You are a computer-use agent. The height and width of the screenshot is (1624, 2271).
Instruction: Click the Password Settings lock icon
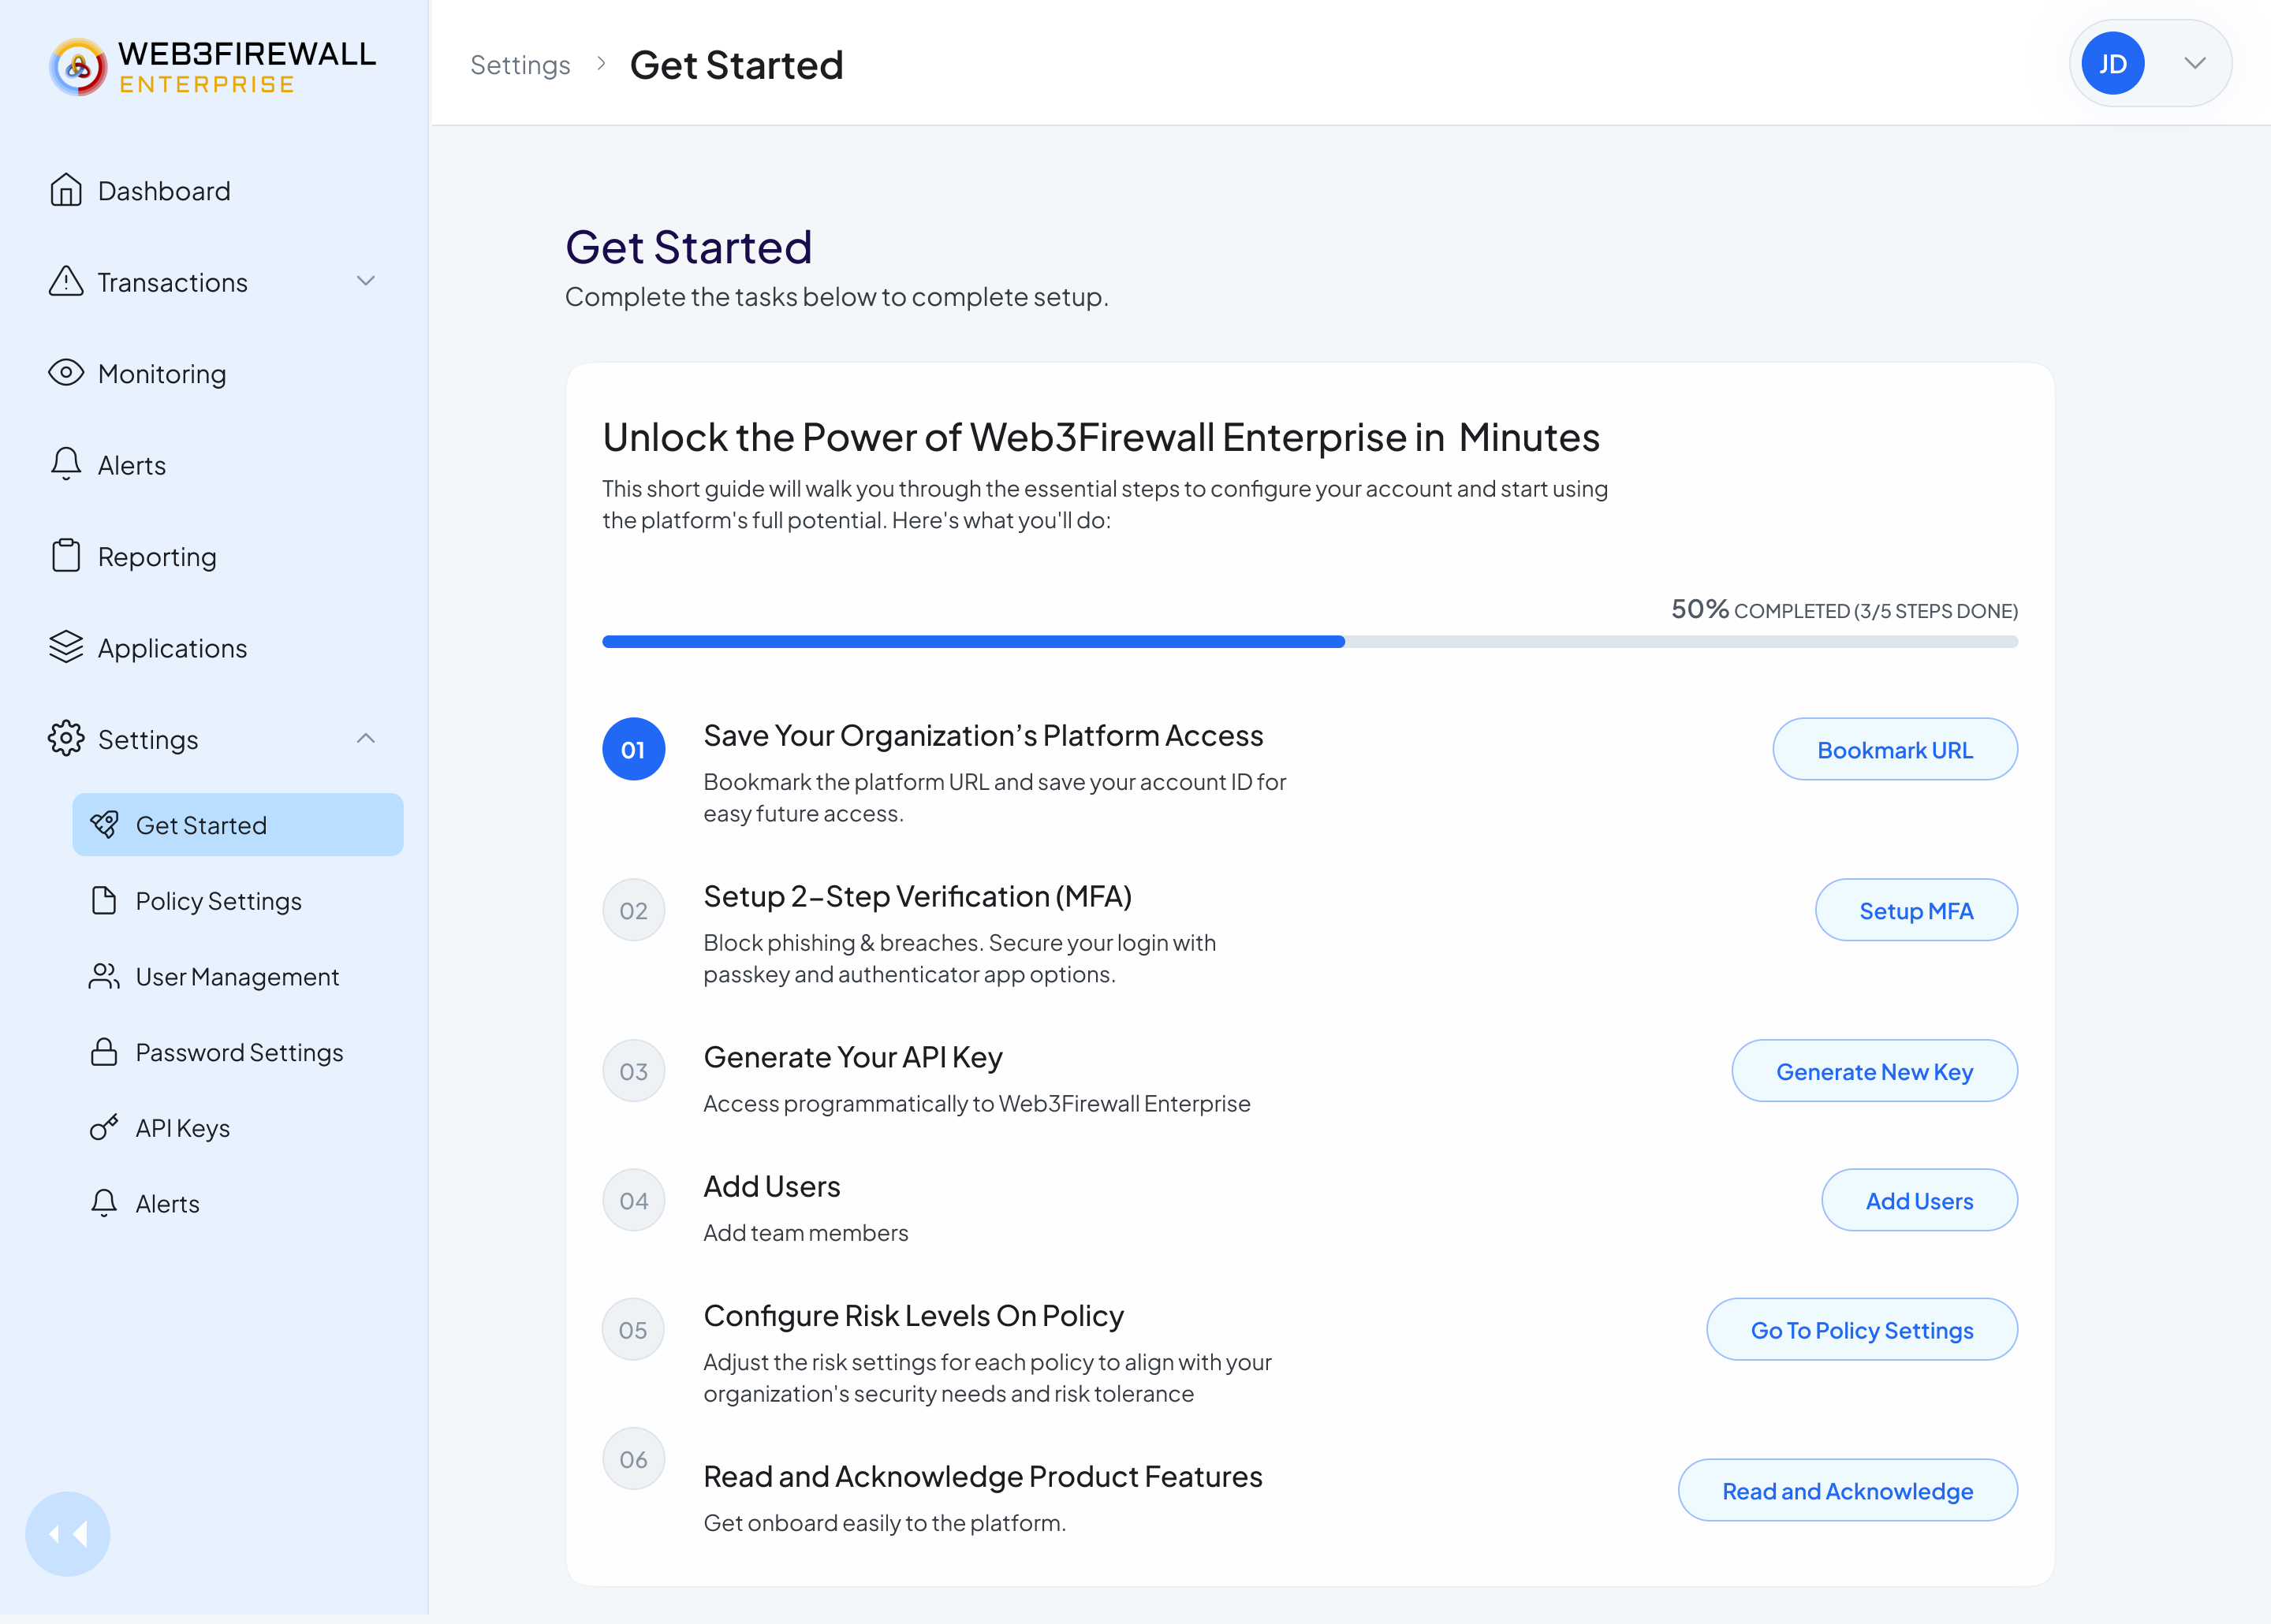pos(104,1052)
